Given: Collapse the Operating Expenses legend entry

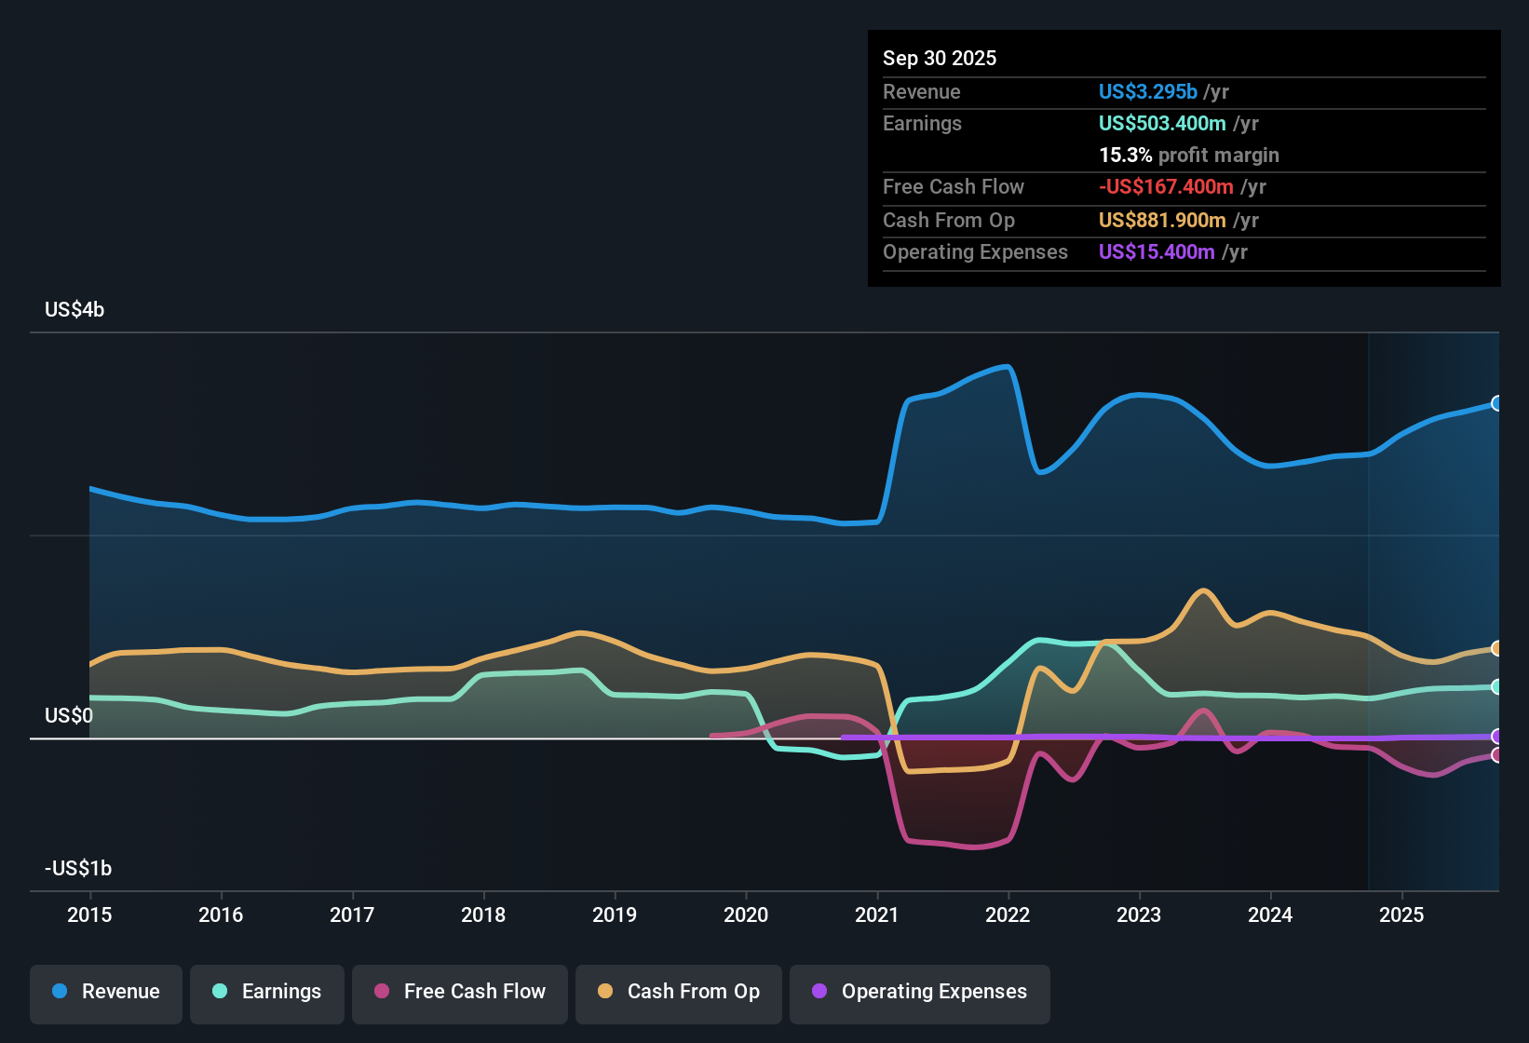Looking at the screenshot, I should (919, 992).
